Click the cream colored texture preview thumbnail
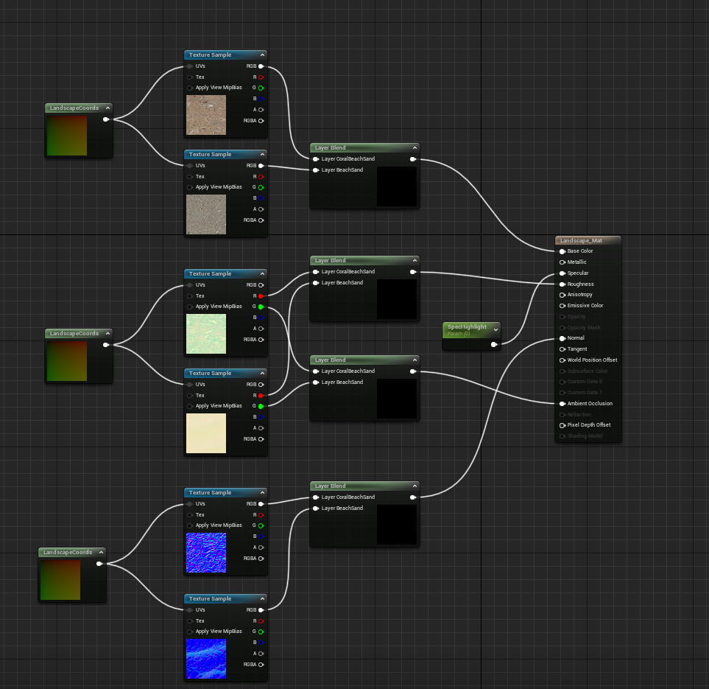This screenshot has width=709, height=689. (206, 433)
